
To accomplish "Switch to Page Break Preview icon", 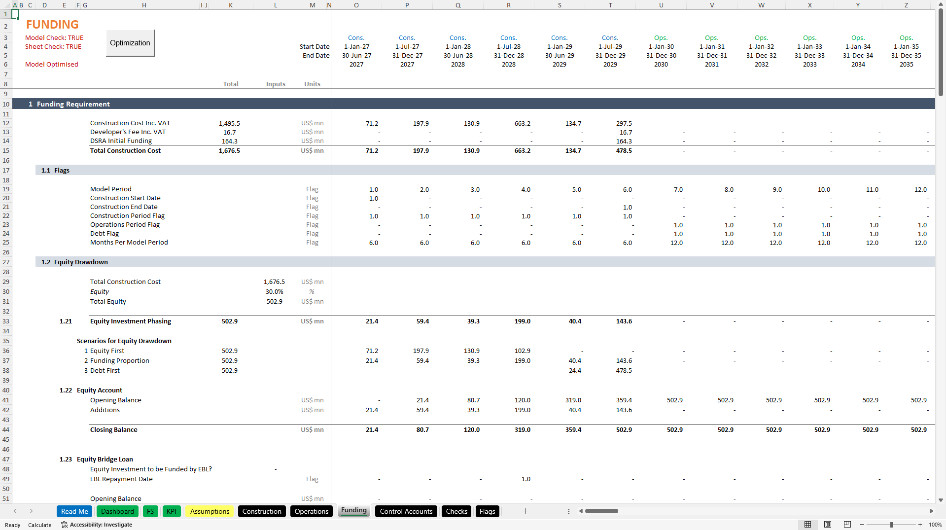I will 847,525.
